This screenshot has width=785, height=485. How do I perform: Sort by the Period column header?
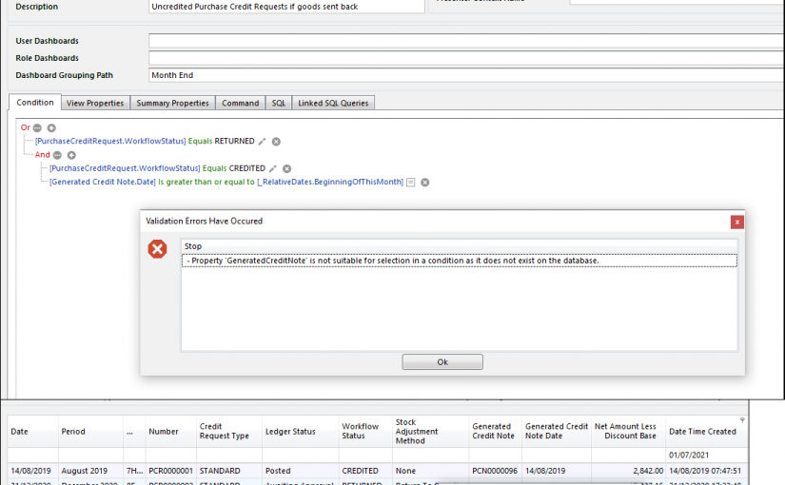[x=90, y=432]
